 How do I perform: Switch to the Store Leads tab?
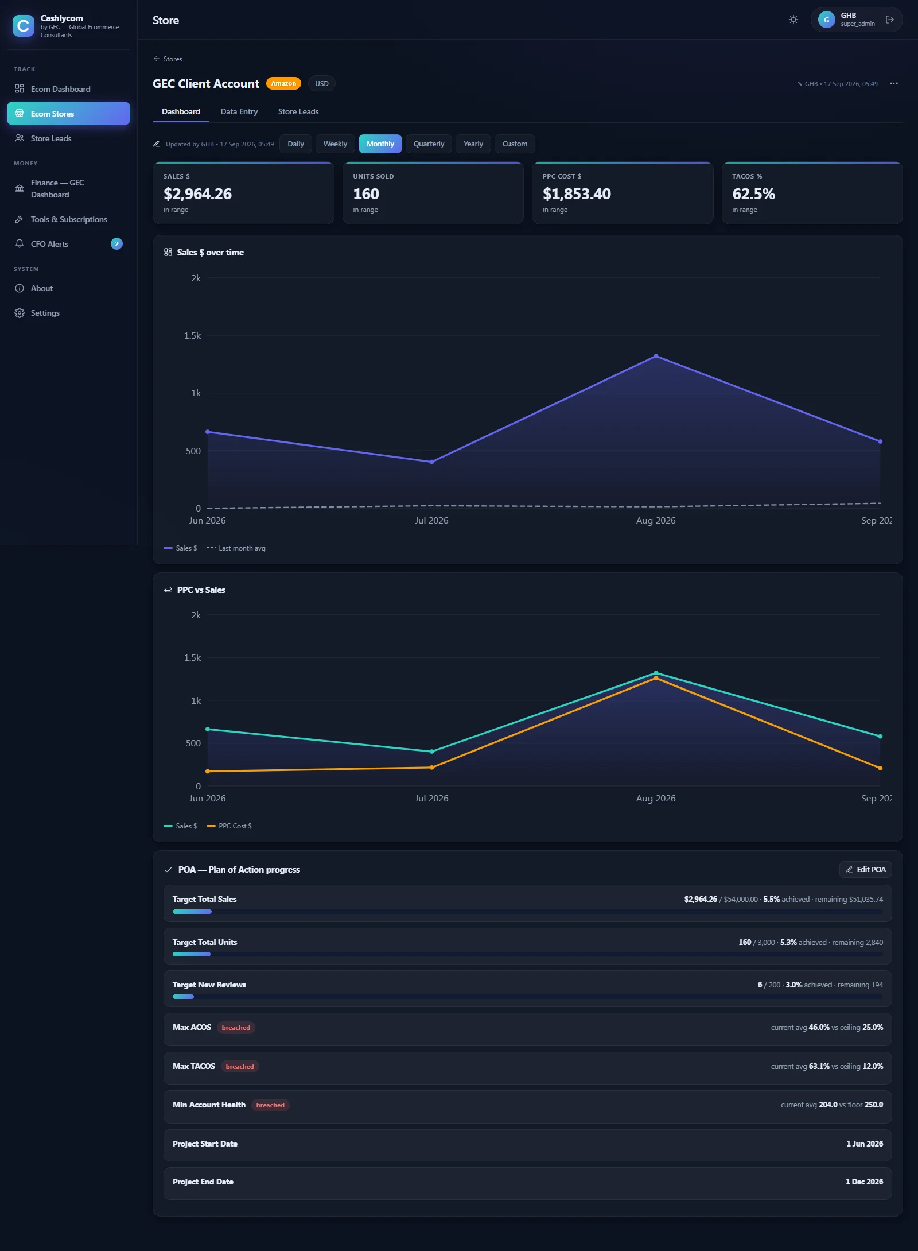[298, 111]
